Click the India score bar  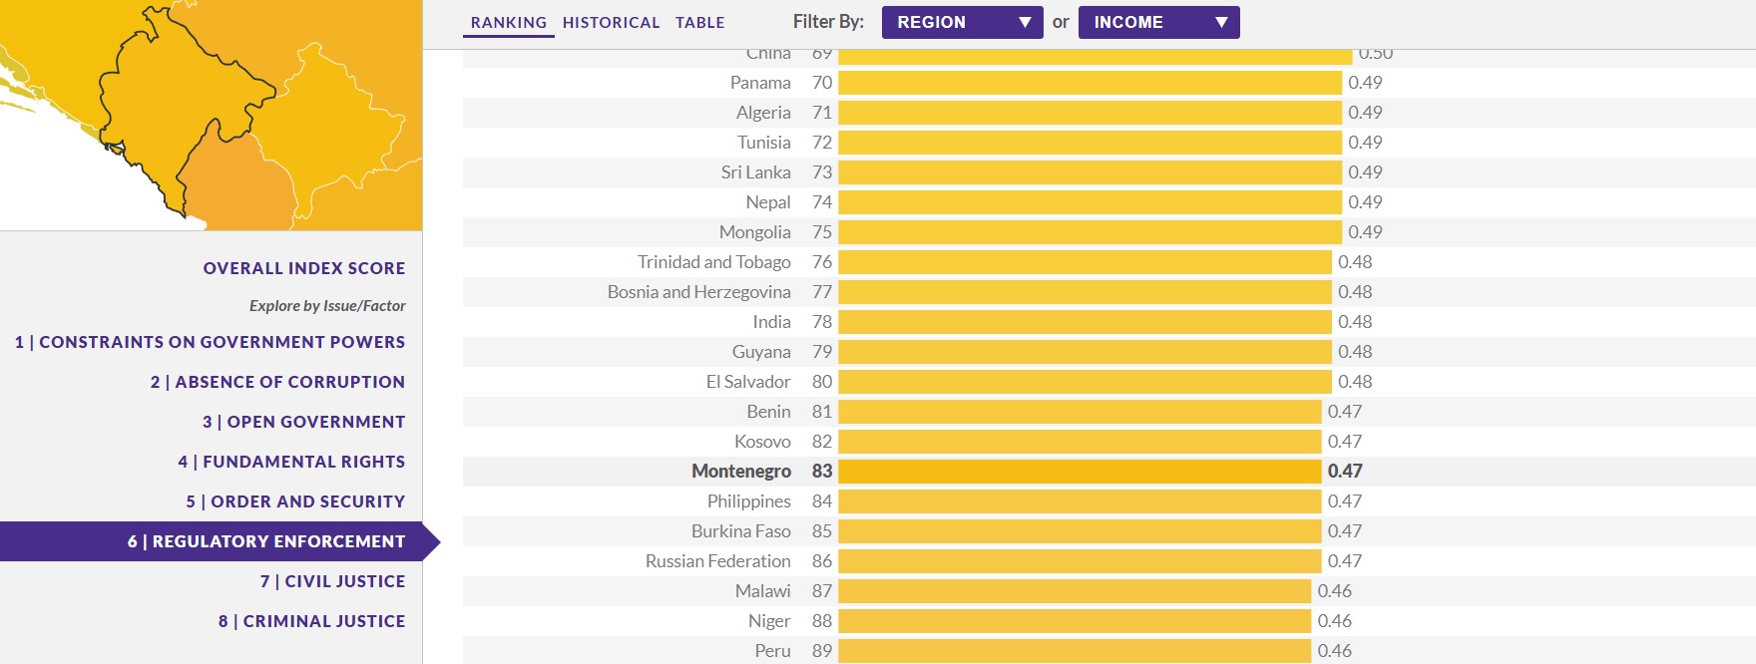coord(1085,322)
